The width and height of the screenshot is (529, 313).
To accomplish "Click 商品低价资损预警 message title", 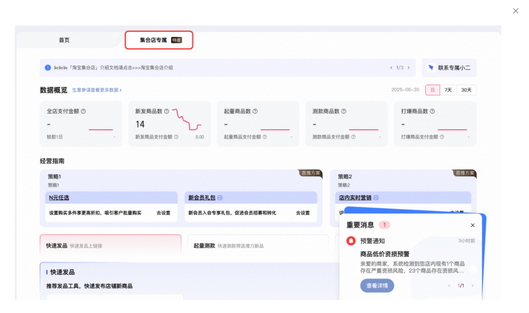I will (385, 254).
